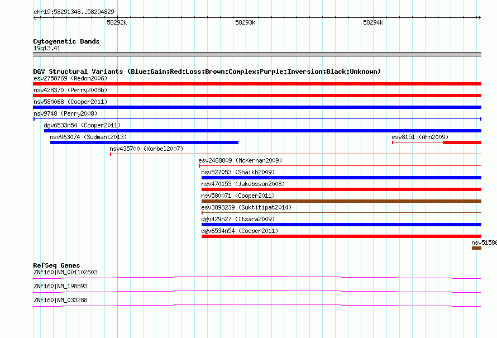Viewport: 497px width, 338px height.
Task: Click the 58293k ruler position label
Action: click(x=245, y=22)
